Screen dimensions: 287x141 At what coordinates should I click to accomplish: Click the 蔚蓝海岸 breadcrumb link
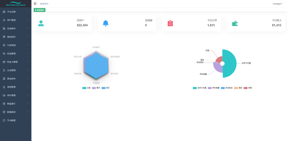pos(44,4)
